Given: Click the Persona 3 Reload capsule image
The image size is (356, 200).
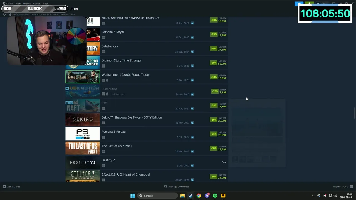Looking at the screenshot, I should (x=83, y=134).
